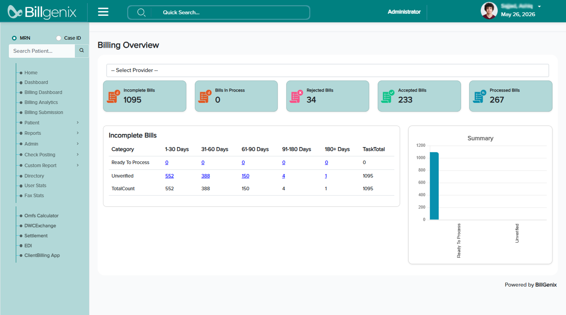This screenshot has width=566, height=315.
Task: Open the Select Provider dropdown
Action: 328,70
